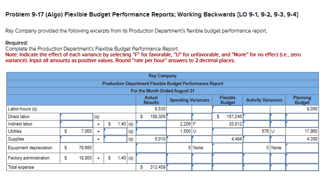Image resolution: width=336 pixels, height=194 pixels.
Task: Click Indirect labor flexible budget value 20,812
Action: click(x=235, y=124)
